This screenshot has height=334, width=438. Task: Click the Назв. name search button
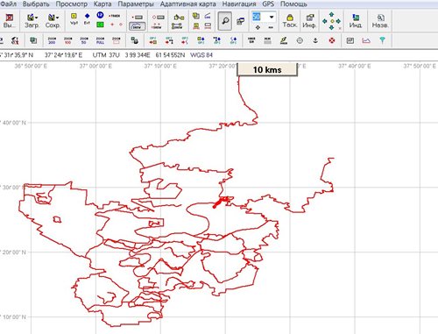tap(380, 21)
